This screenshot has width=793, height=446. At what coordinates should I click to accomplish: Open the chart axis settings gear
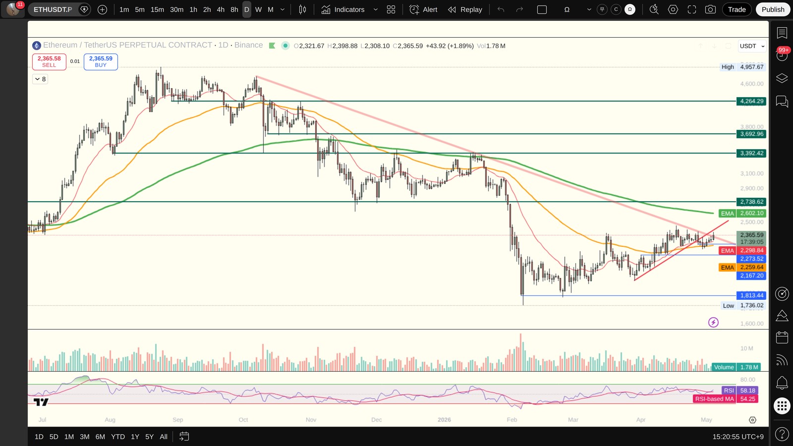[752, 420]
